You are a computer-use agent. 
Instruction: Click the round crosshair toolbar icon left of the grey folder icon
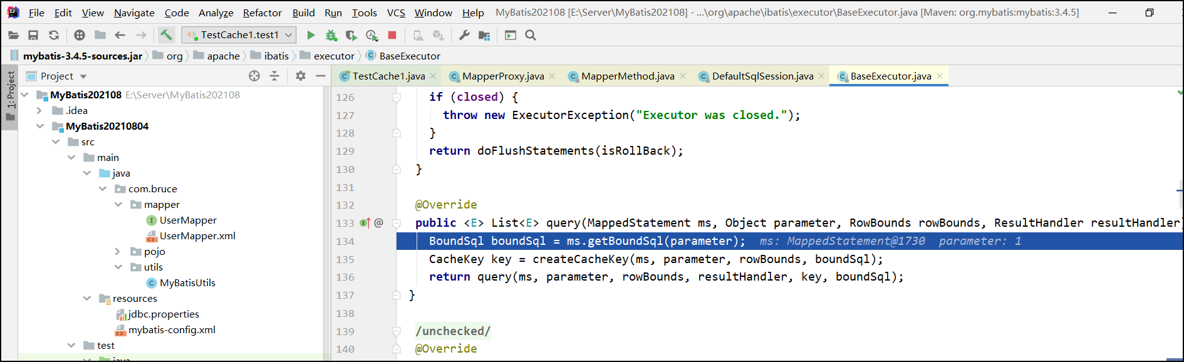[80, 36]
